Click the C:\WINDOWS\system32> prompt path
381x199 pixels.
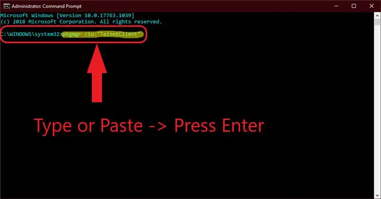point(31,34)
